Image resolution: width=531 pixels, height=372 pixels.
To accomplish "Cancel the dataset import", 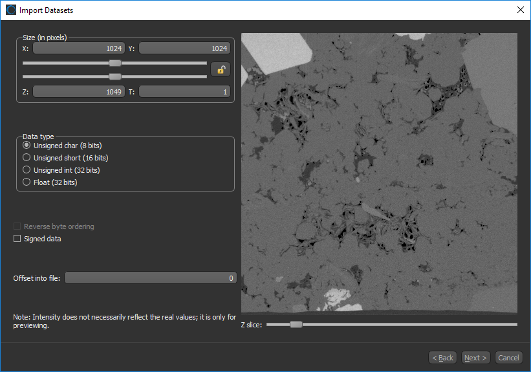I will pyautogui.click(x=508, y=358).
